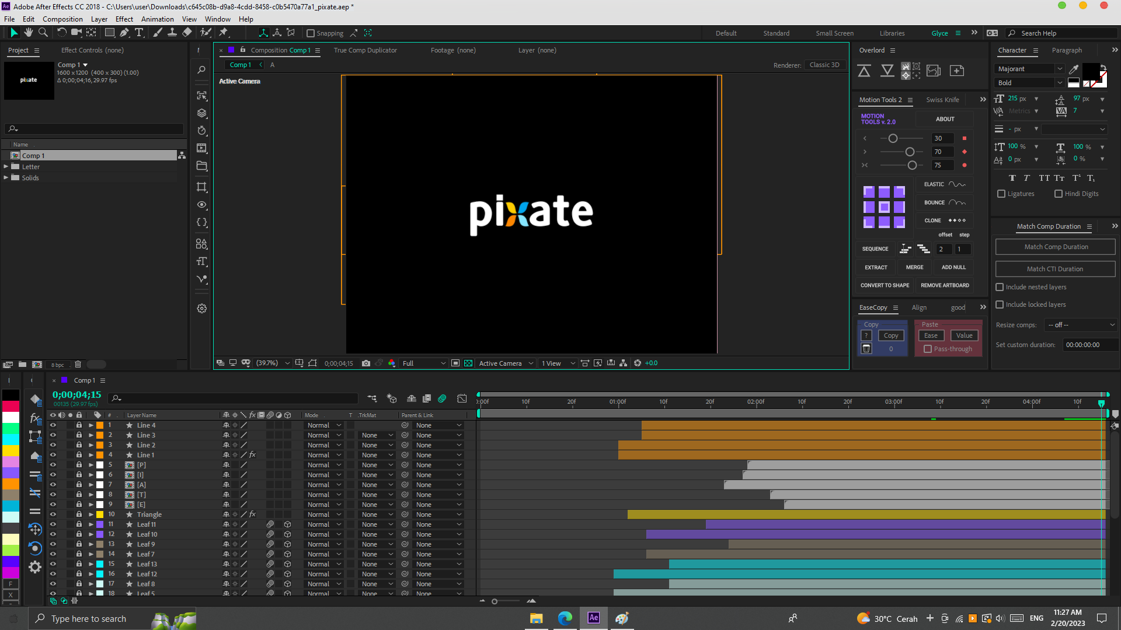Check Include nested layers
Image resolution: width=1121 pixels, height=630 pixels.
coord(1000,287)
